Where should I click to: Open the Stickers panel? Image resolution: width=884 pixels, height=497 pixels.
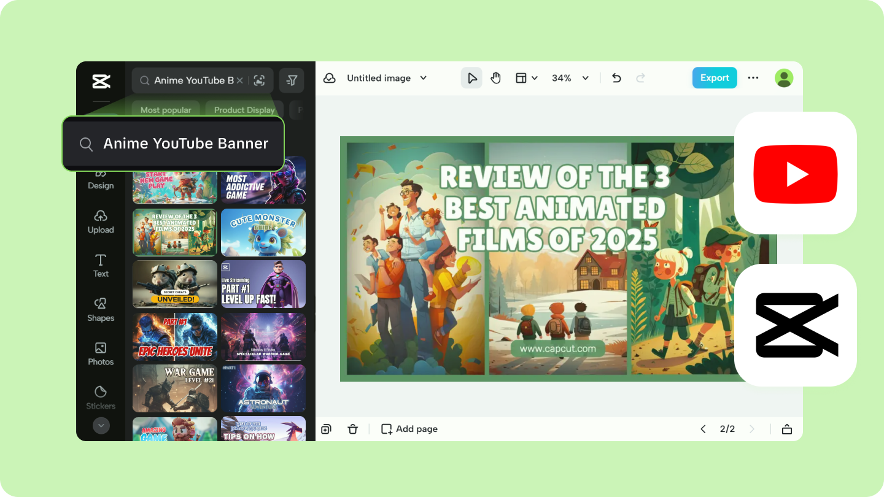(x=101, y=398)
